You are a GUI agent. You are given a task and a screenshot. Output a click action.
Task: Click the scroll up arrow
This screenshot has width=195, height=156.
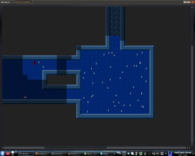point(192,7)
